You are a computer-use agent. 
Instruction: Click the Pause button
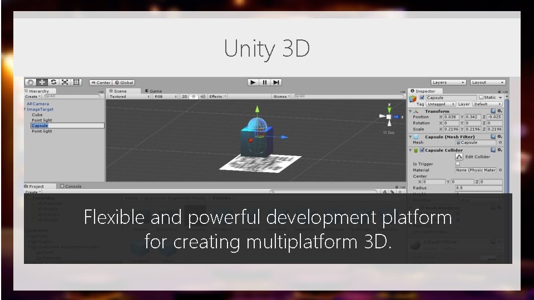tap(265, 82)
